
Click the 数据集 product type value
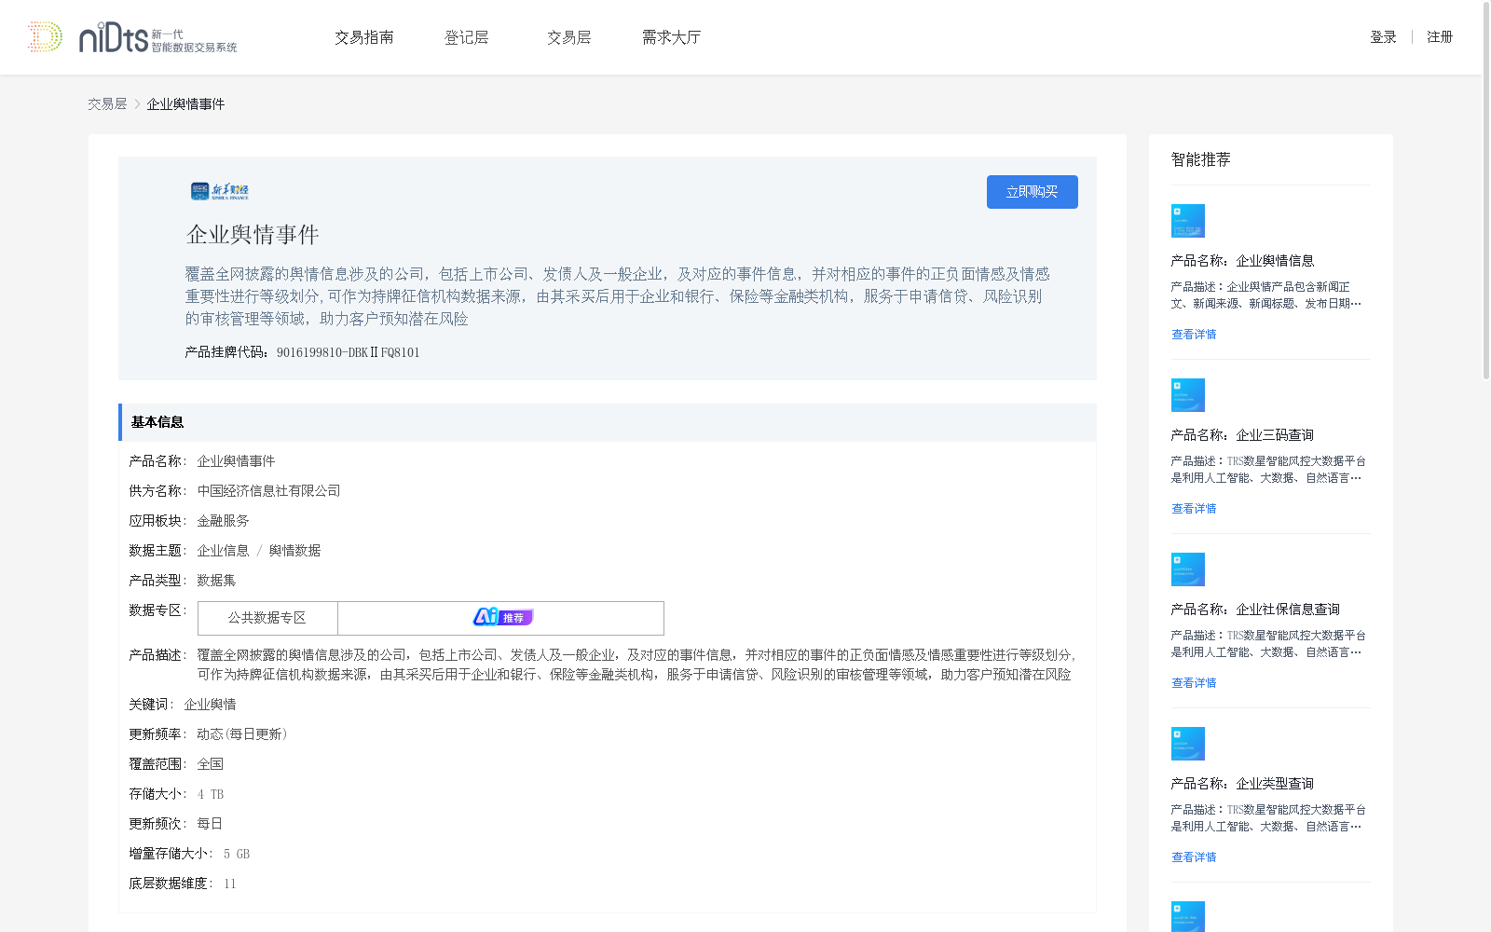[x=216, y=581]
